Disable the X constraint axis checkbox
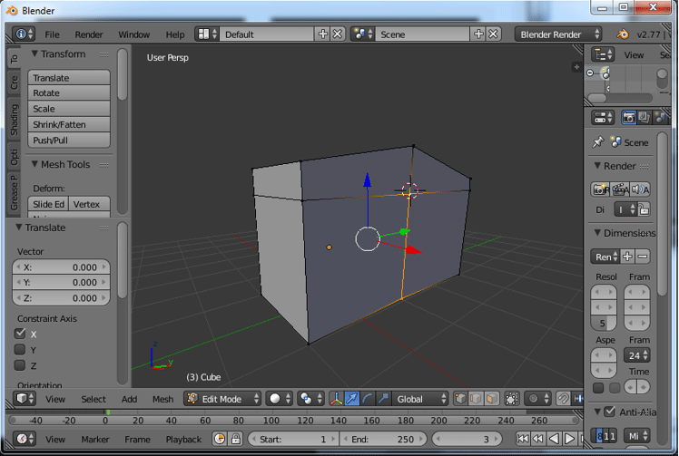The image size is (679, 456). [x=20, y=334]
